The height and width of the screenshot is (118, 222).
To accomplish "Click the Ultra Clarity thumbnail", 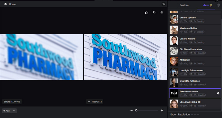I will [x=174, y=104].
